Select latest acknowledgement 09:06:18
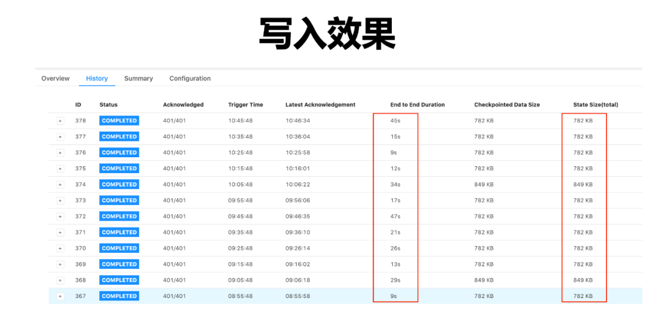The image size is (659, 334). 298,280
